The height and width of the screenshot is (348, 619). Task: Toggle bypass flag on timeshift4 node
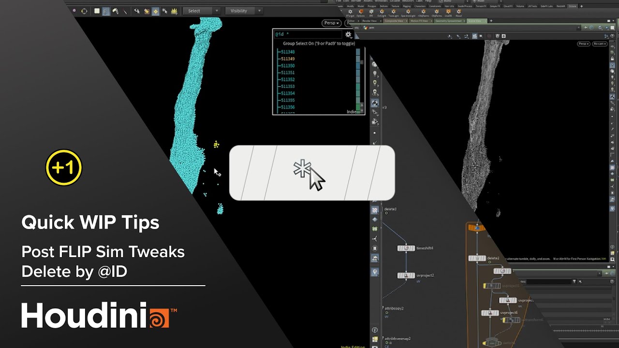(400, 248)
